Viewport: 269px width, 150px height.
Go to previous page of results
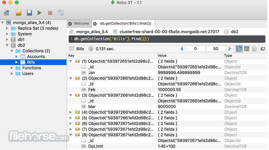(182, 49)
